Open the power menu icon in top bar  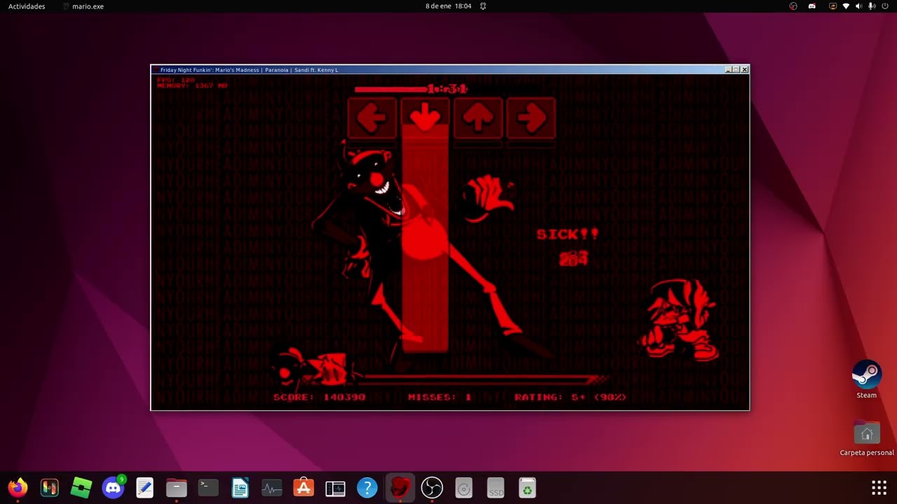coord(885,6)
